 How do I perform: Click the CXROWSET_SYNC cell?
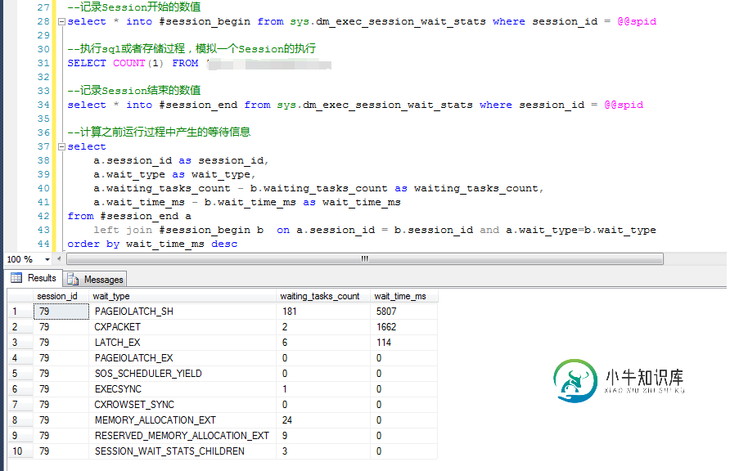(x=182, y=405)
